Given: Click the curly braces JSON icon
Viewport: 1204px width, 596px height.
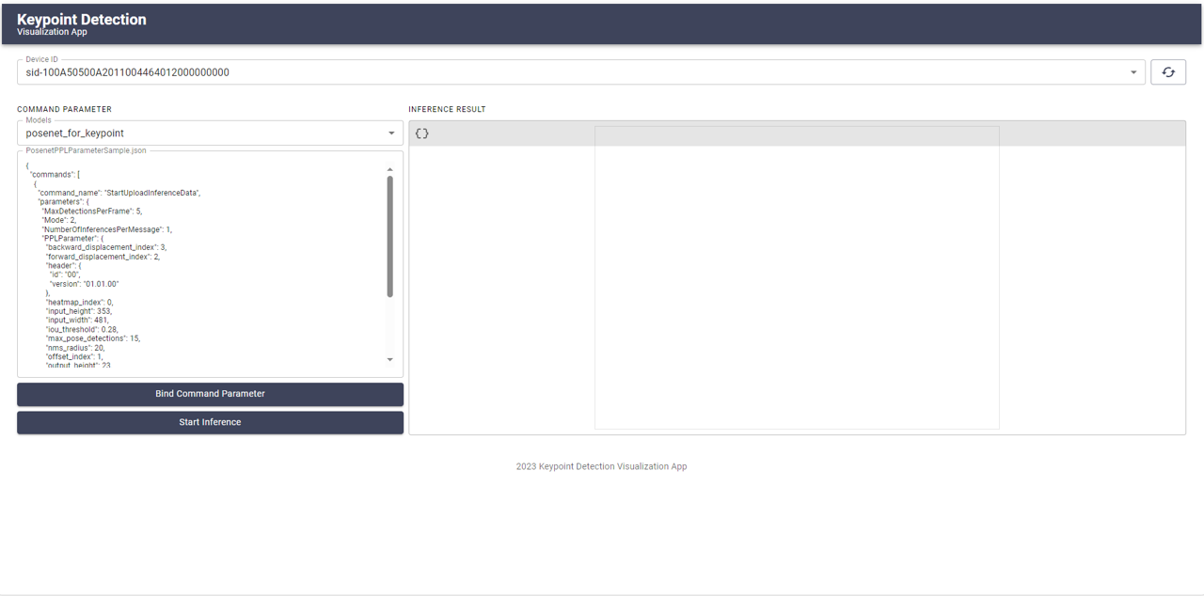Looking at the screenshot, I should 422,133.
